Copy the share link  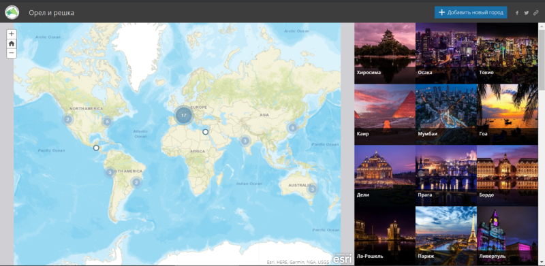point(536,13)
